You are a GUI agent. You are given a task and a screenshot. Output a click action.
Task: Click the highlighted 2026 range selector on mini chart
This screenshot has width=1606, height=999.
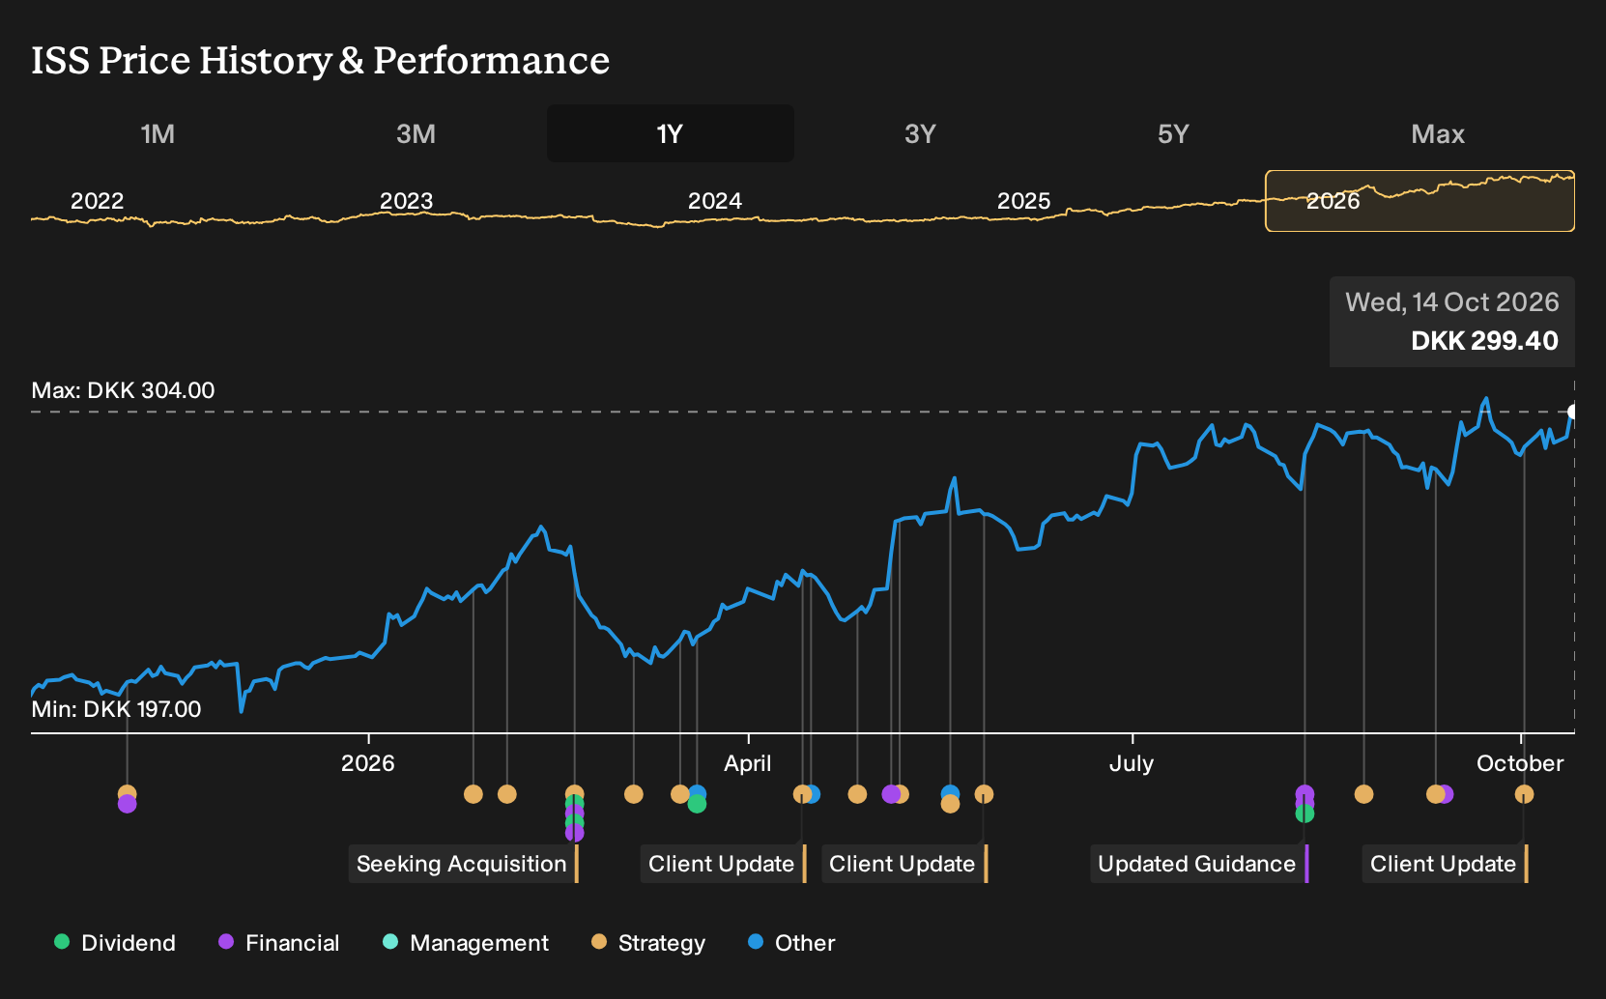[1420, 201]
